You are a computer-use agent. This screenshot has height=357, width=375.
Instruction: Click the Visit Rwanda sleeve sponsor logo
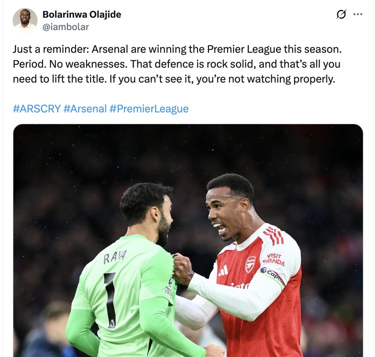point(274,259)
